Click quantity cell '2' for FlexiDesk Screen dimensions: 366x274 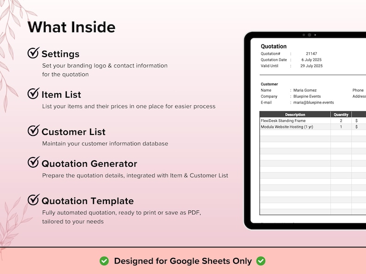[x=341, y=121]
